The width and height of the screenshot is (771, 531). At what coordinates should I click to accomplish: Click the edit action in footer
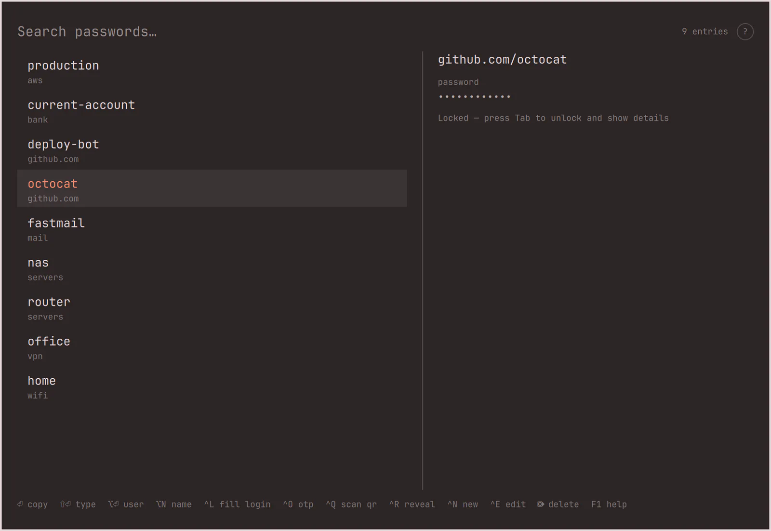pos(508,504)
